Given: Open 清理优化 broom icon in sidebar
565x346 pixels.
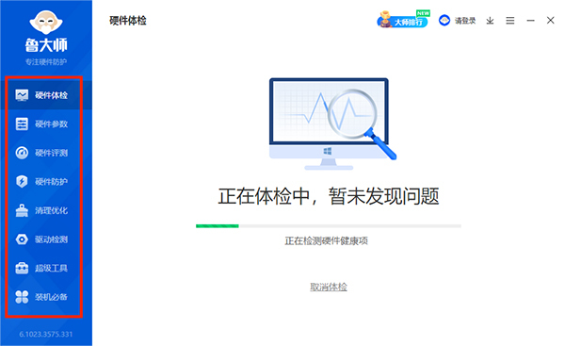Looking at the screenshot, I should (22, 210).
